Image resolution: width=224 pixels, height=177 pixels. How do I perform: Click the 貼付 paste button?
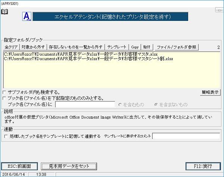(147, 47)
